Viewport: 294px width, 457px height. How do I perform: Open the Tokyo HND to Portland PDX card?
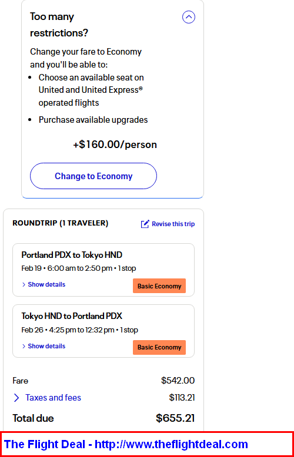point(103,331)
